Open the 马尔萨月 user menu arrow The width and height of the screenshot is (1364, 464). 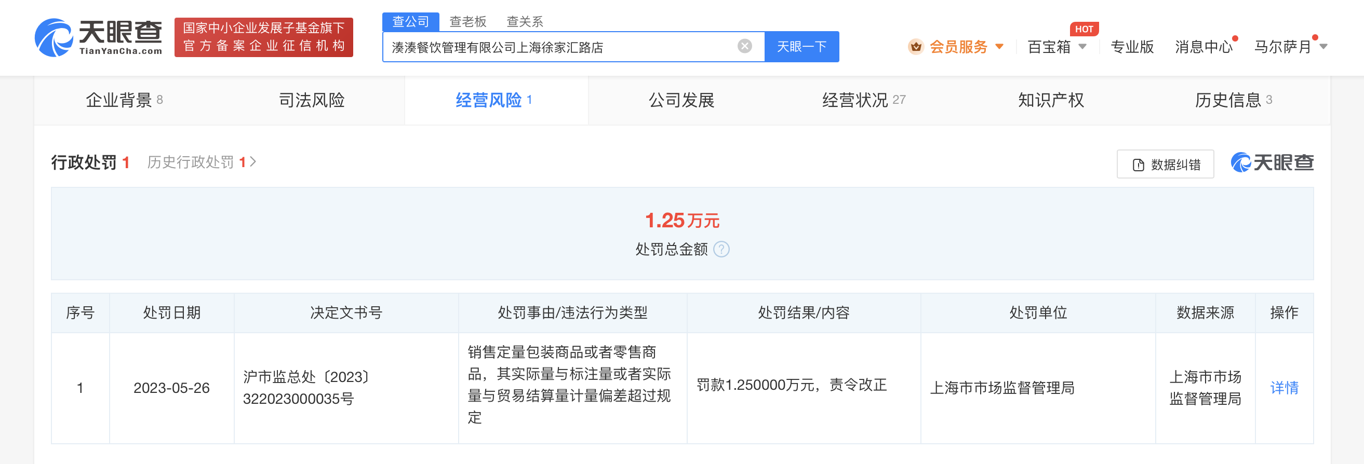pos(1324,47)
